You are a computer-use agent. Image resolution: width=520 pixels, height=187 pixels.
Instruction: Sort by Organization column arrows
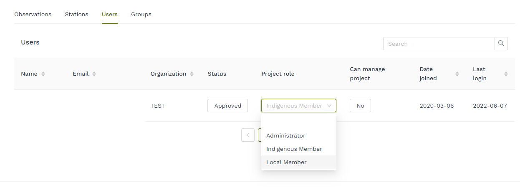click(x=192, y=74)
